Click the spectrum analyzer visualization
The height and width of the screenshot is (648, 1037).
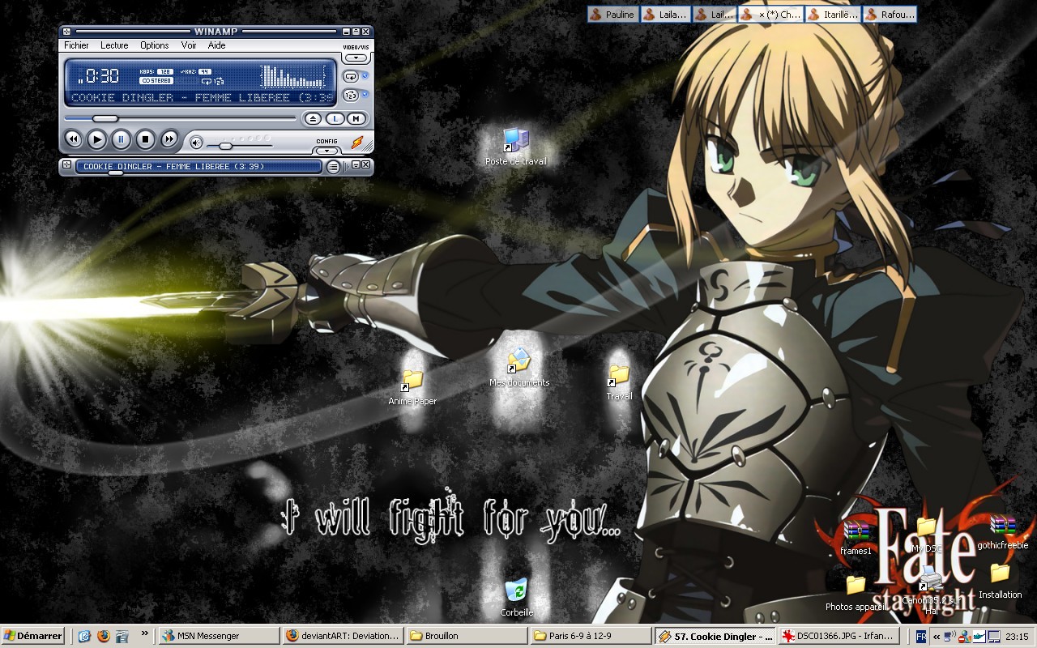point(292,76)
